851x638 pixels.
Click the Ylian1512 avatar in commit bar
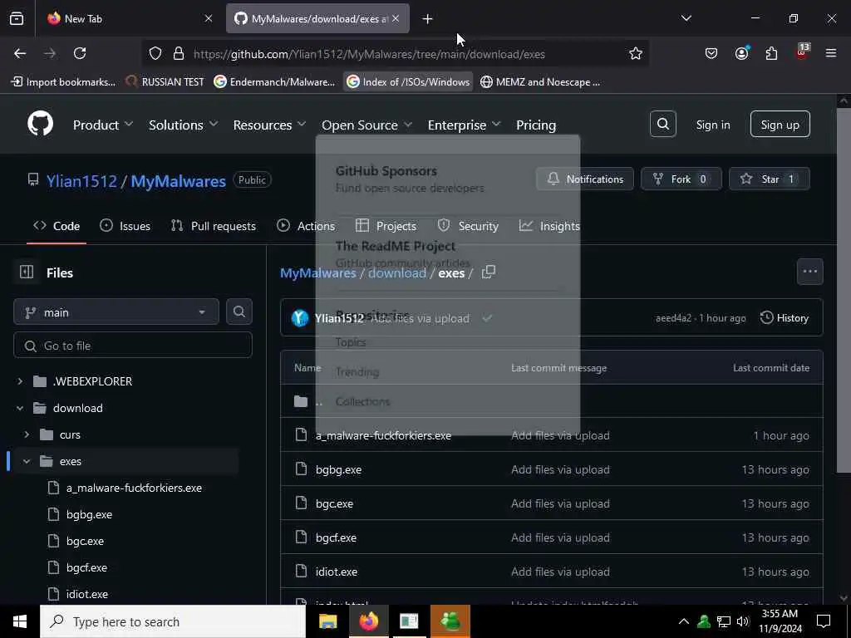[x=299, y=318]
